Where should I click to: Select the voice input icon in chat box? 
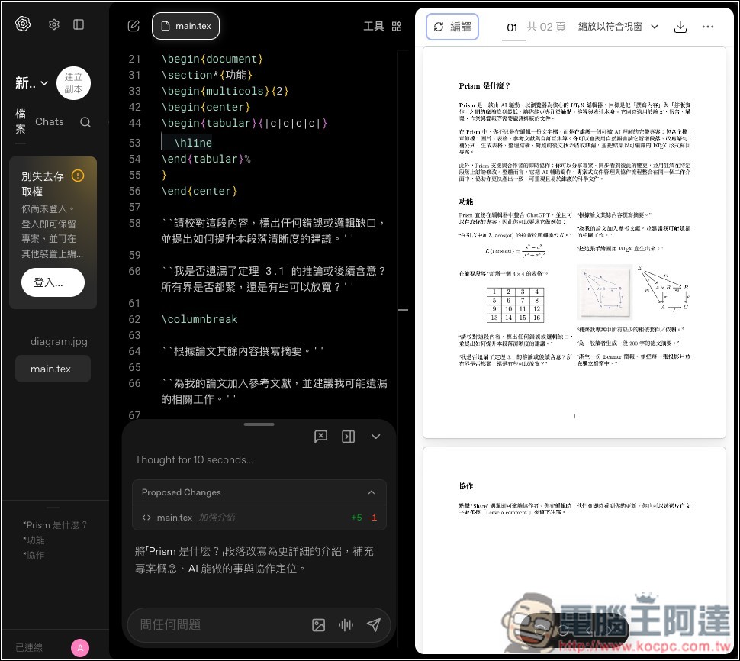(x=346, y=625)
